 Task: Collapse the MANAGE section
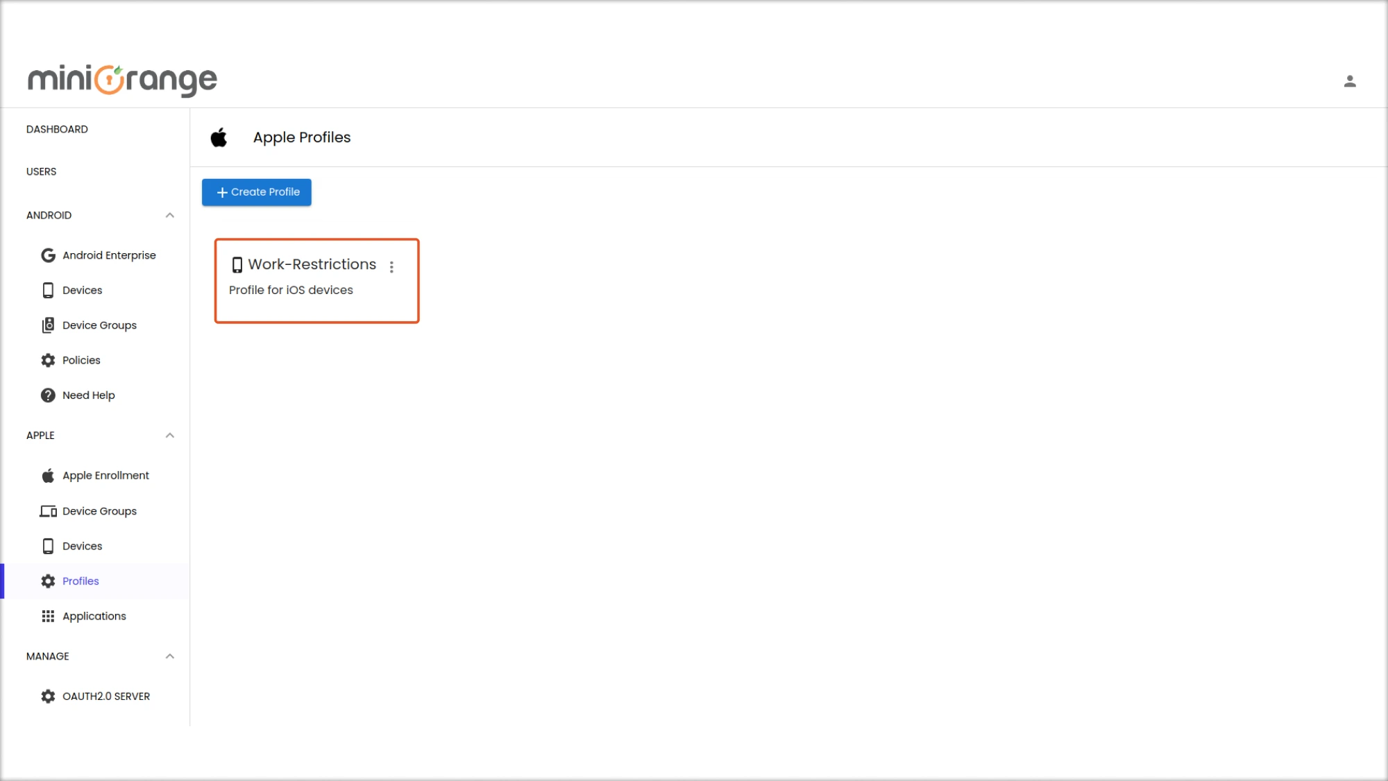169,655
